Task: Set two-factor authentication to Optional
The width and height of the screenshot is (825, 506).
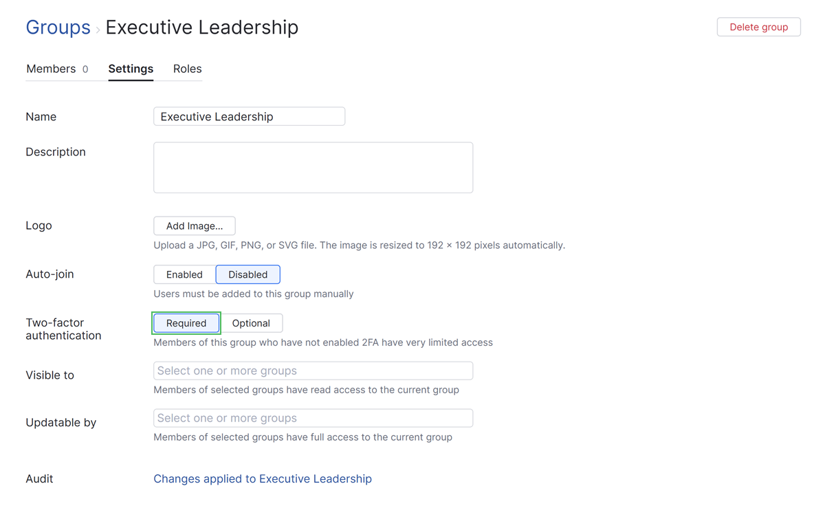Action: coord(251,323)
